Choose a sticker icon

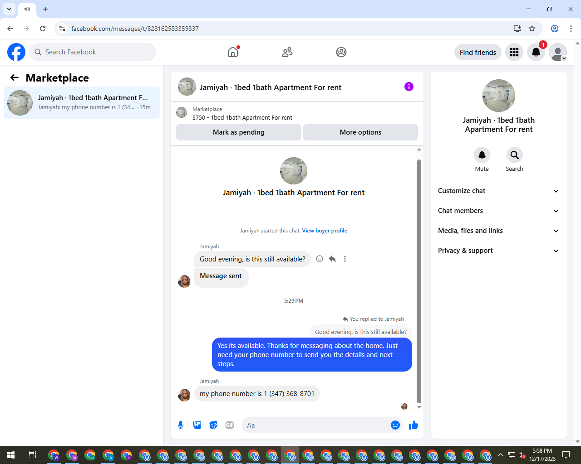coord(213,425)
